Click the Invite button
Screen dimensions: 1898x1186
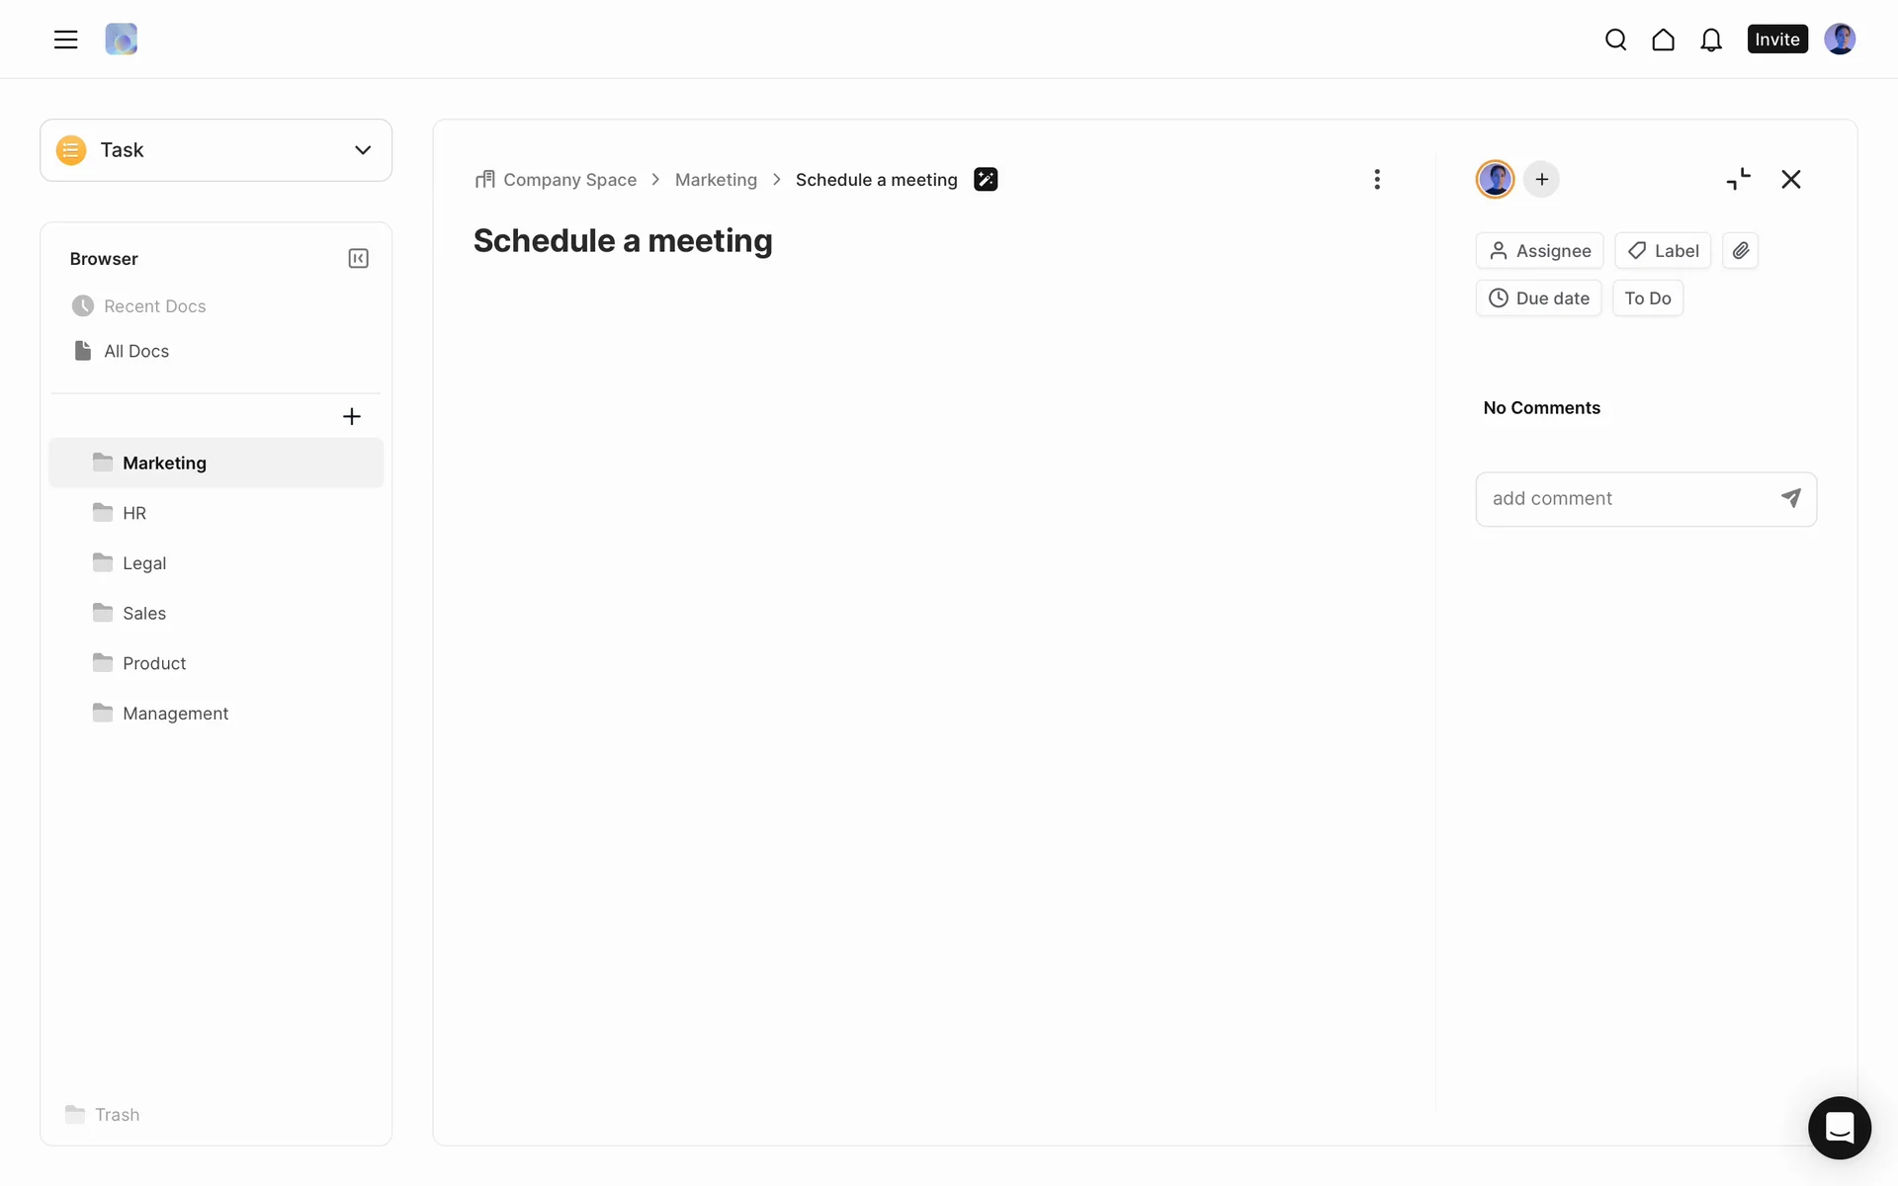(1776, 40)
